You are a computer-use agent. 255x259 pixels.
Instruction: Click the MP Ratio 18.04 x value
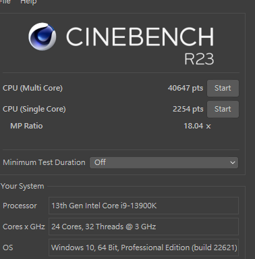point(197,126)
